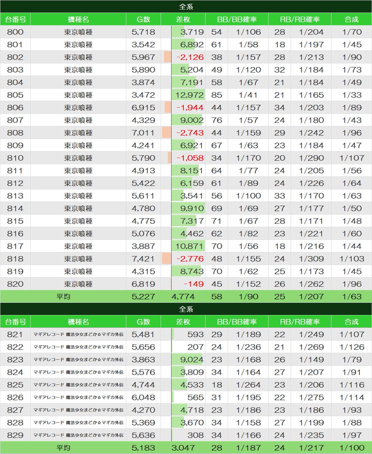This screenshot has width=372, height=454.
Task: Select machine number 805
Action: 15,95
